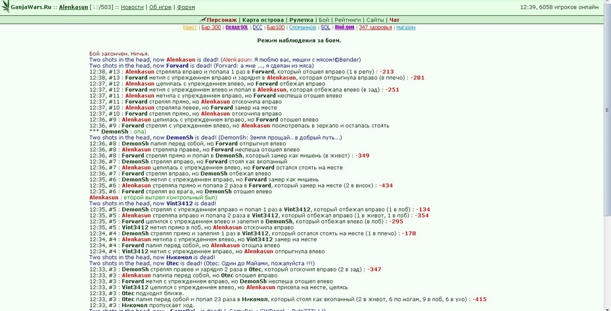Viewport: 611px width, 311px height.
Task: Open the Об игре link
Action: tap(161, 7)
